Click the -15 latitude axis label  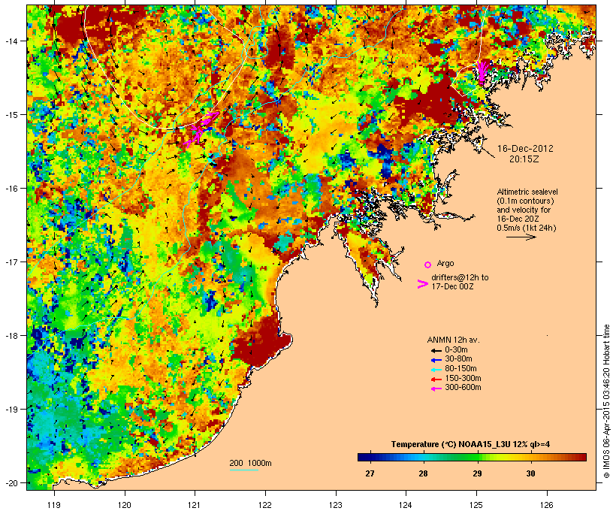click(x=11, y=115)
